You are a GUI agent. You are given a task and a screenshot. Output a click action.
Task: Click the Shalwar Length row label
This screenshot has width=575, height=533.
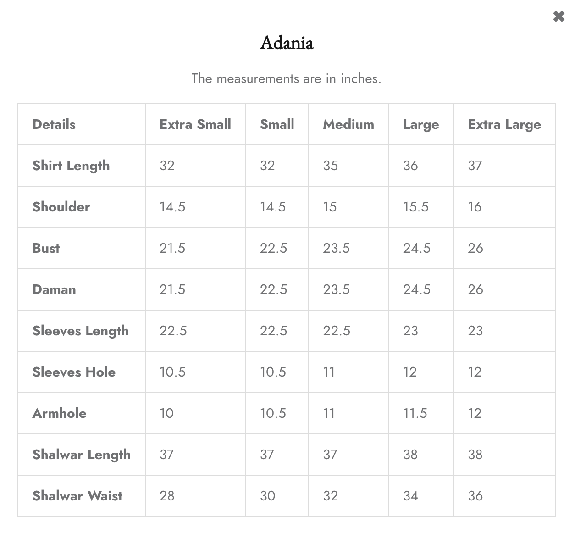(x=82, y=455)
